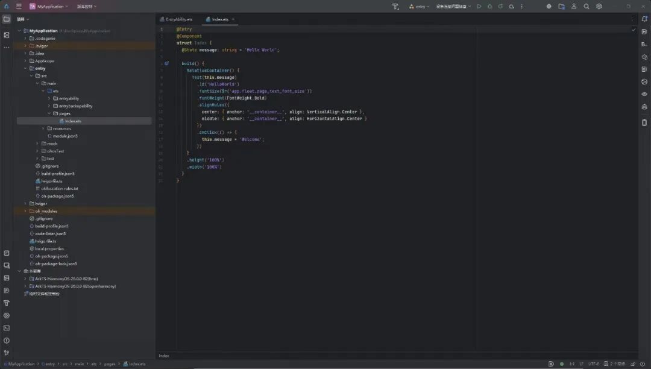The width and height of the screenshot is (651, 369).
Task: Click the more run actions vertical dots
Action: pos(522,6)
